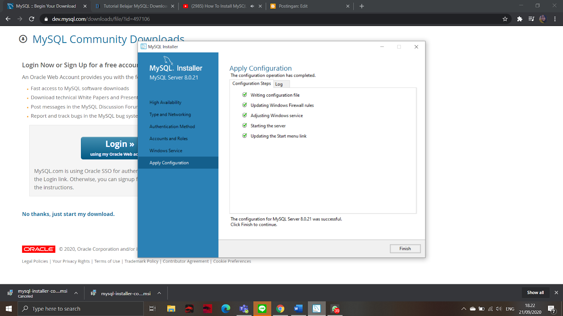Image resolution: width=563 pixels, height=316 pixels.
Task: Open a new browser tab
Action: click(362, 6)
